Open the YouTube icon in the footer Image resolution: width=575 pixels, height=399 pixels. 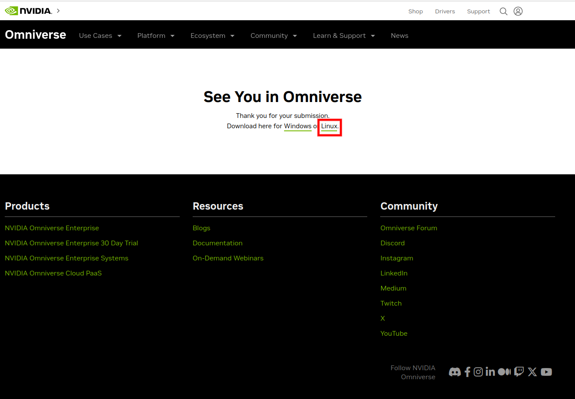[546, 372]
